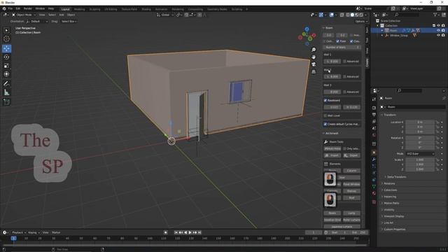
Task: Activate the Scale tool in left toolbar
Action: tap(6, 65)
